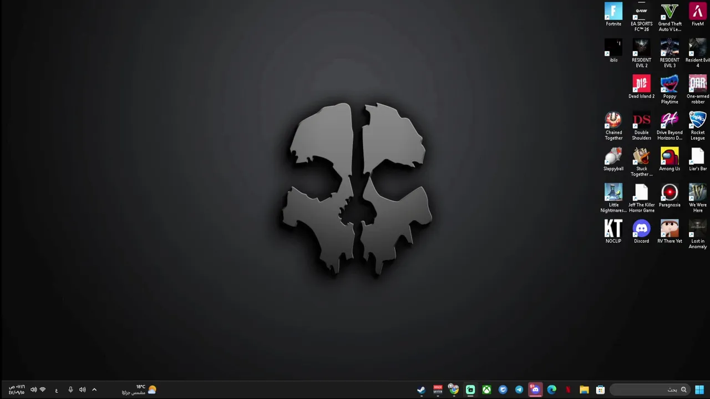The image size is (710, 399).
Task: Open the Wi-Fi network tray icon
Action: pos(43,390)
